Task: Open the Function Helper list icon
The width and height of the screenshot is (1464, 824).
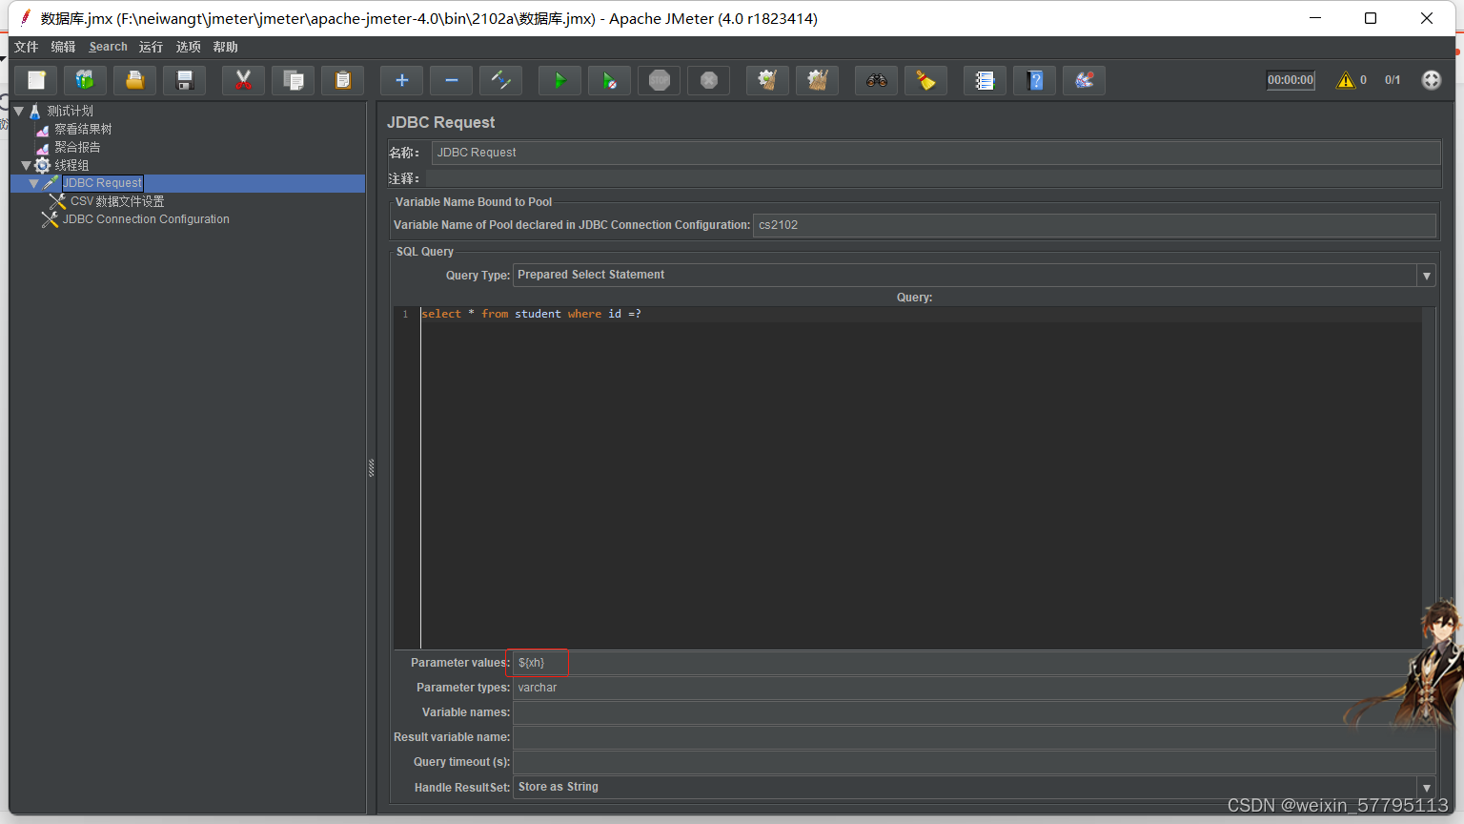Action: pyautogui.click(x=986, y=81)
